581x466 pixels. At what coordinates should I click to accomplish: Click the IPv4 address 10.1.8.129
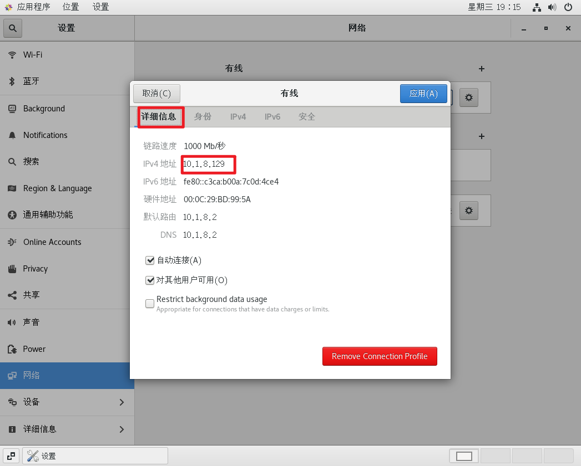tap(204, 164)
